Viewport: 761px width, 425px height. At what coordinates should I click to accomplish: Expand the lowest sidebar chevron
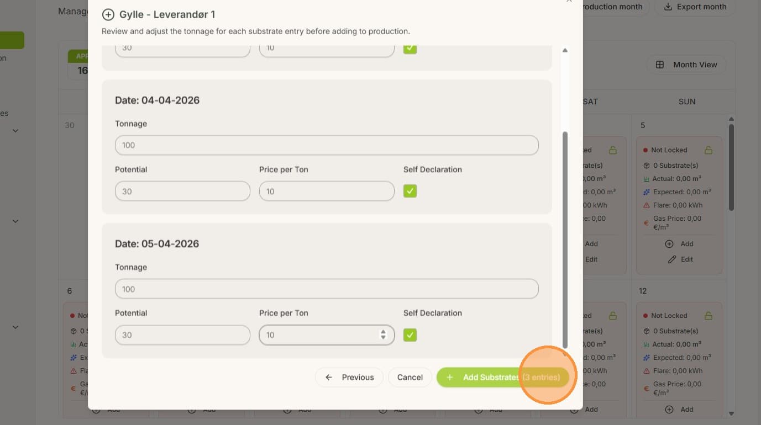pyautogui.click(x=15, y=327)
